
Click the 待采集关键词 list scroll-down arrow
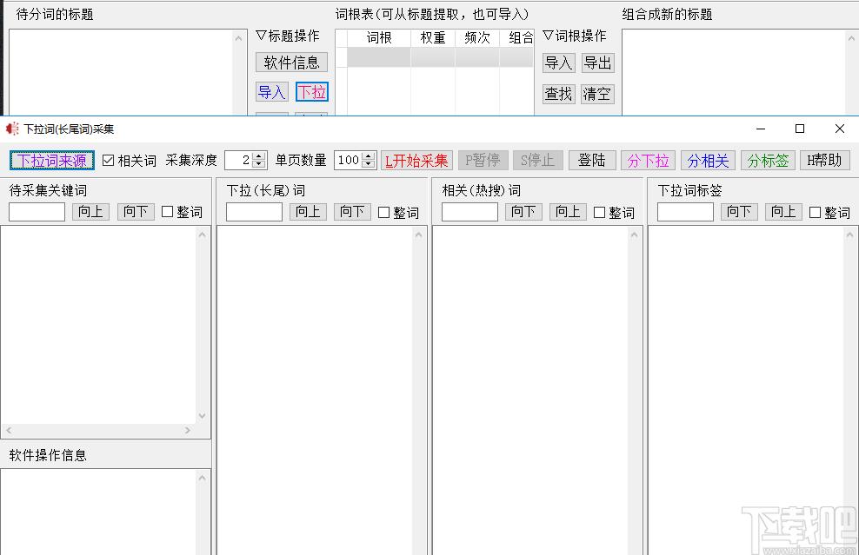pos(203,416)
